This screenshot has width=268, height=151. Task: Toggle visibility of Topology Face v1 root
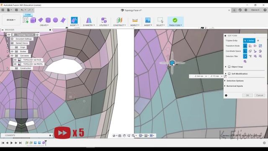click(9, 35)
